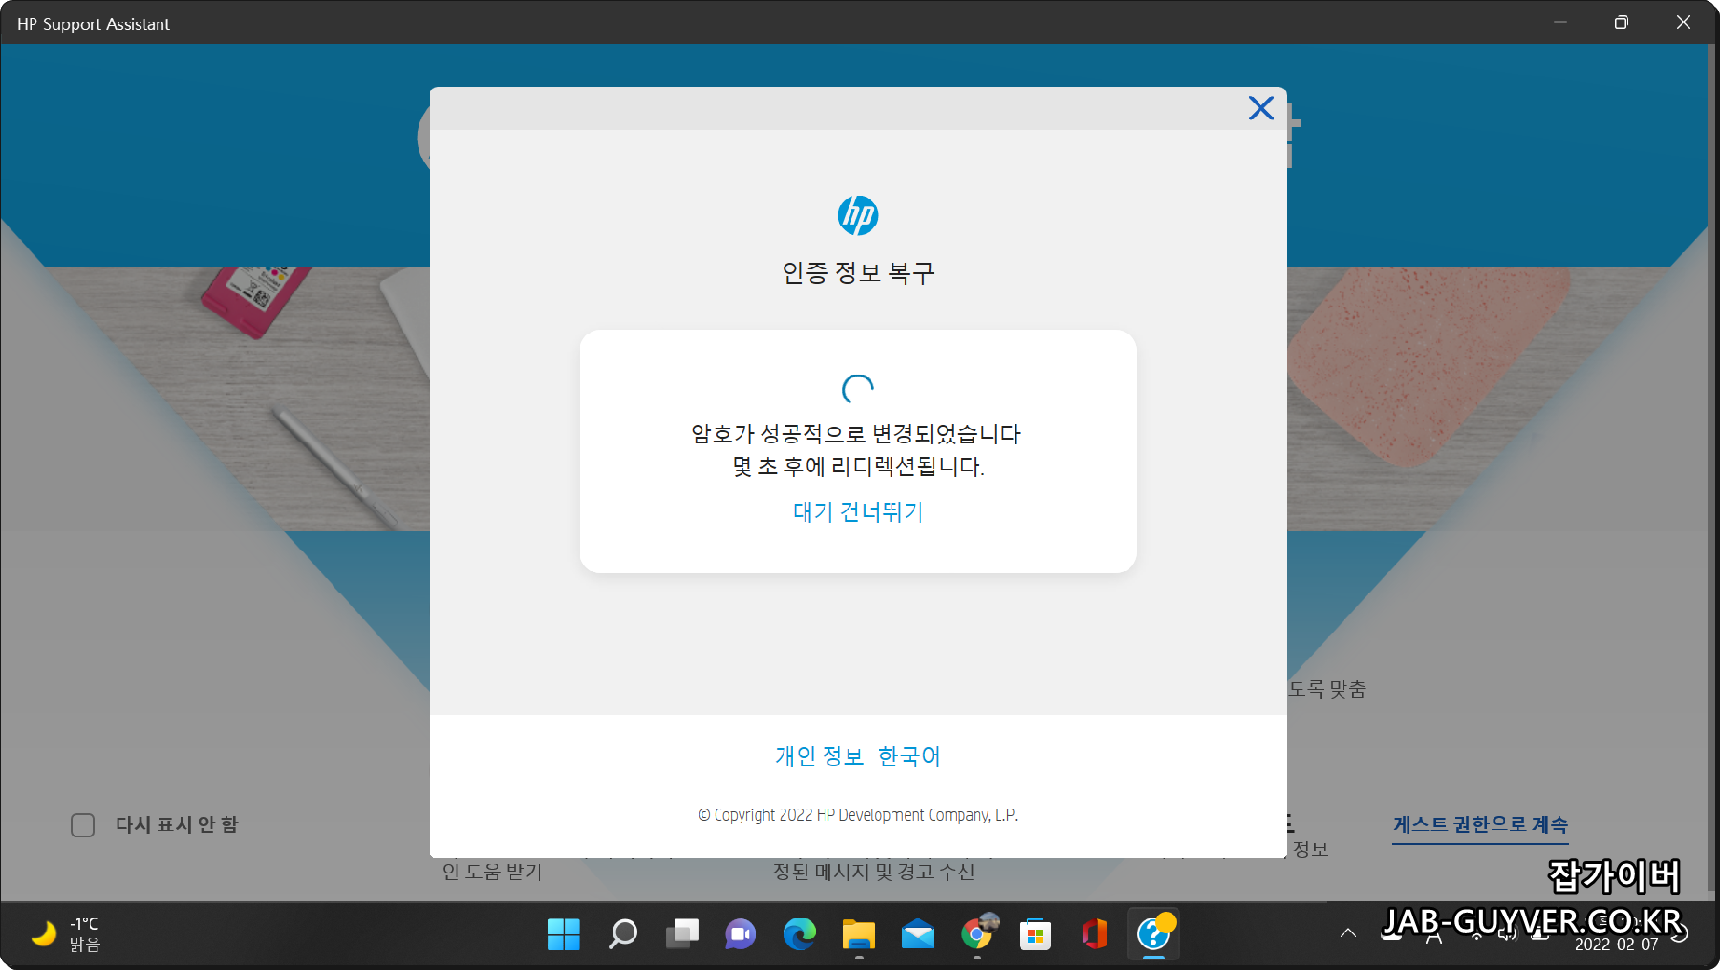Open the 한국어 language selector
The image size is (1720, 970).
910,756
